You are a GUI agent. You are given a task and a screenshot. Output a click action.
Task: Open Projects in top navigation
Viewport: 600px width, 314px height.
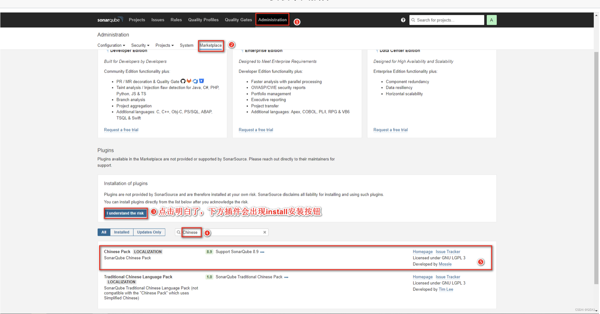point(137,20)
